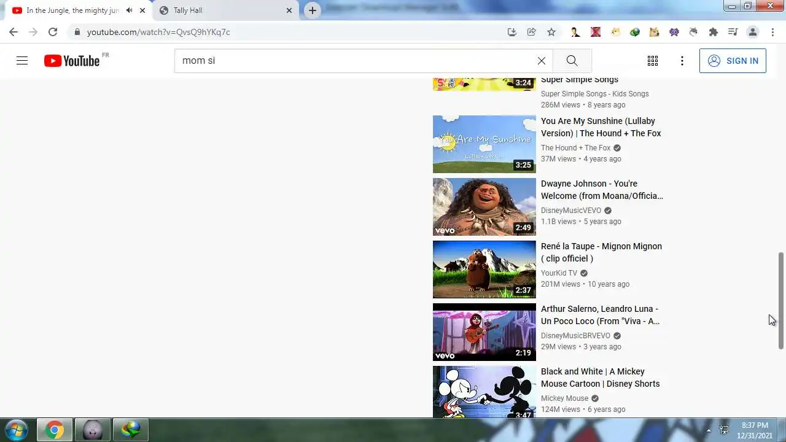Screen dimensions: 786x442
Task: Open media control playlist icon
Action: [733, 32]
